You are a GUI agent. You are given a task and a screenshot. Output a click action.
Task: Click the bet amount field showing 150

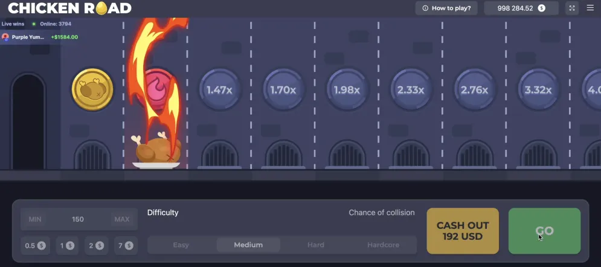(x=79, y=219)
